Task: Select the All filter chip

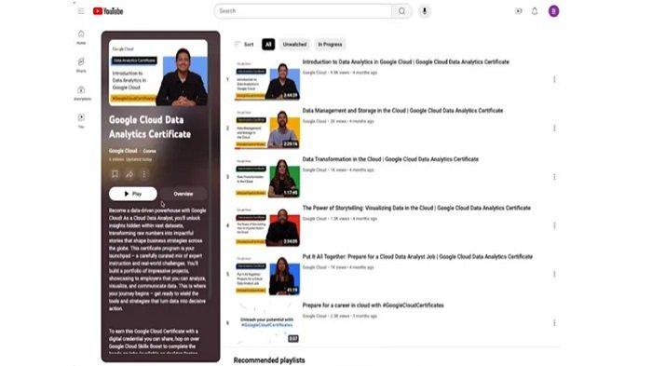Action: pos(268,45)
